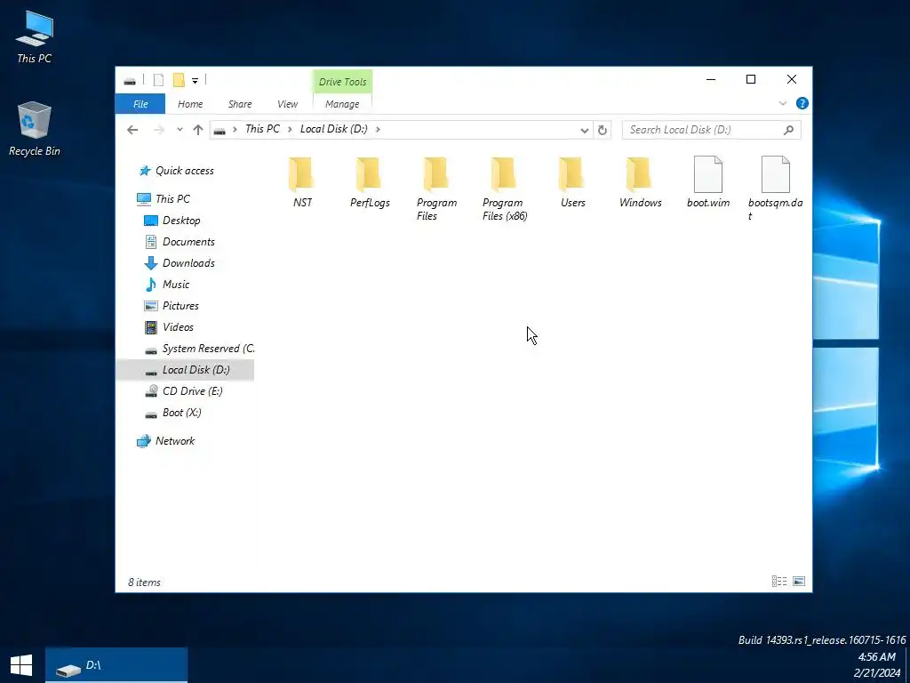Open the Windows Start menu
910x683 pixels.
(21, 665)
